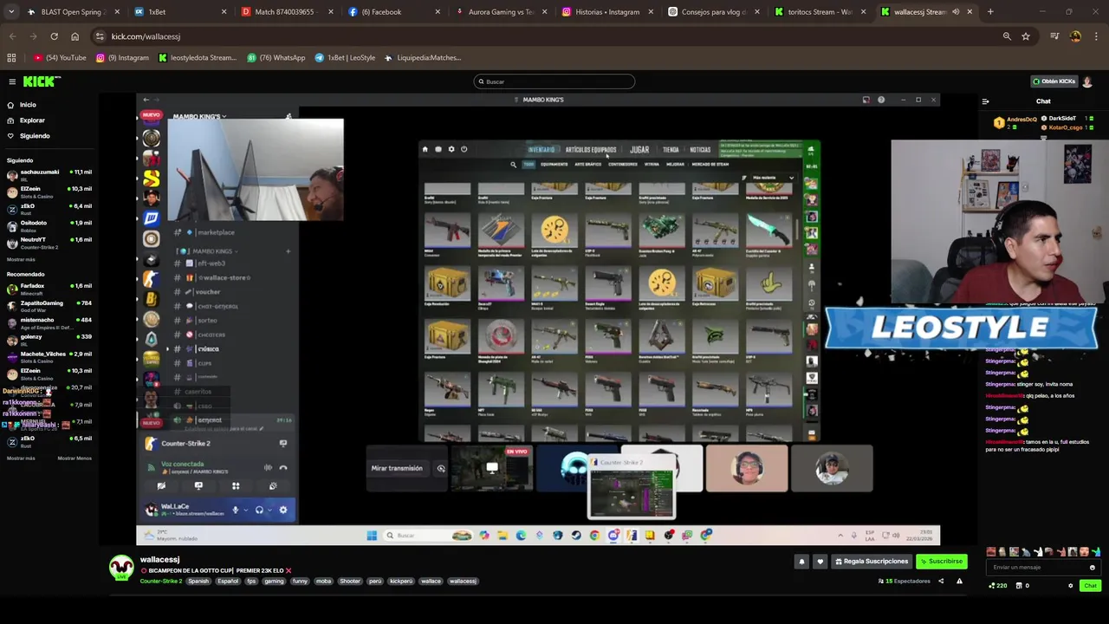
Task: Open Siguiendo in Kick sidebar
Action: 35,136
